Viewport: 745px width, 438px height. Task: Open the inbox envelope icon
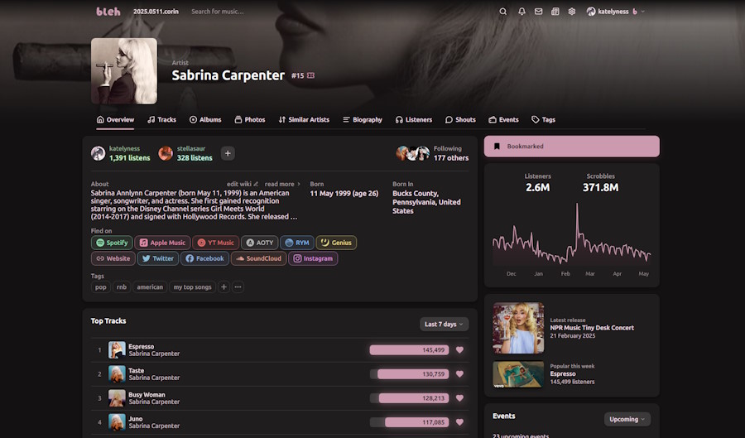click(538, 12)
